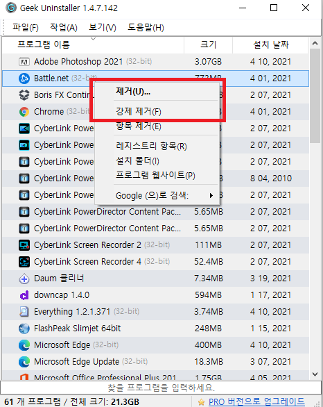Click the date 3 19, 2021
Screen dimensions: 323x407
click(x=271, y=279)
